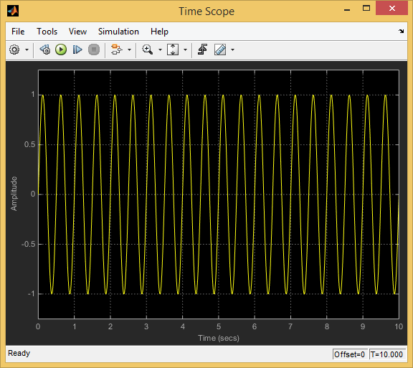Image resolution: width=413 pixels, height=368 pixels.
Task: Click the step forward button
Action: [x=77, y=49]
